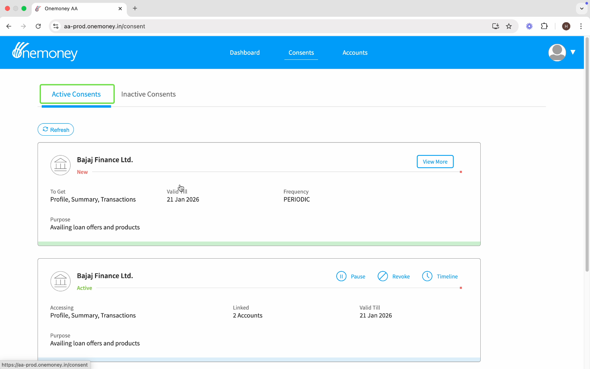Click the Active consent card's Bajaj Finance title

[105, 276]
